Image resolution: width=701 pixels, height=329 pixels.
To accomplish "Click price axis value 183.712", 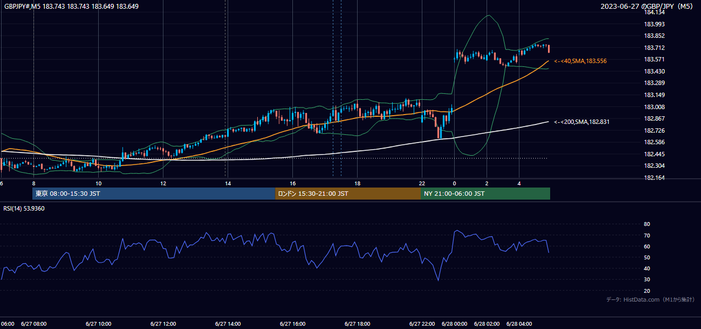I will pyautogui.click(x=654, y=48).
